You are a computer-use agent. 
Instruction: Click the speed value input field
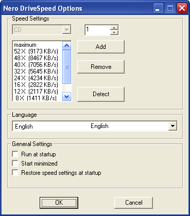[97, 30]
